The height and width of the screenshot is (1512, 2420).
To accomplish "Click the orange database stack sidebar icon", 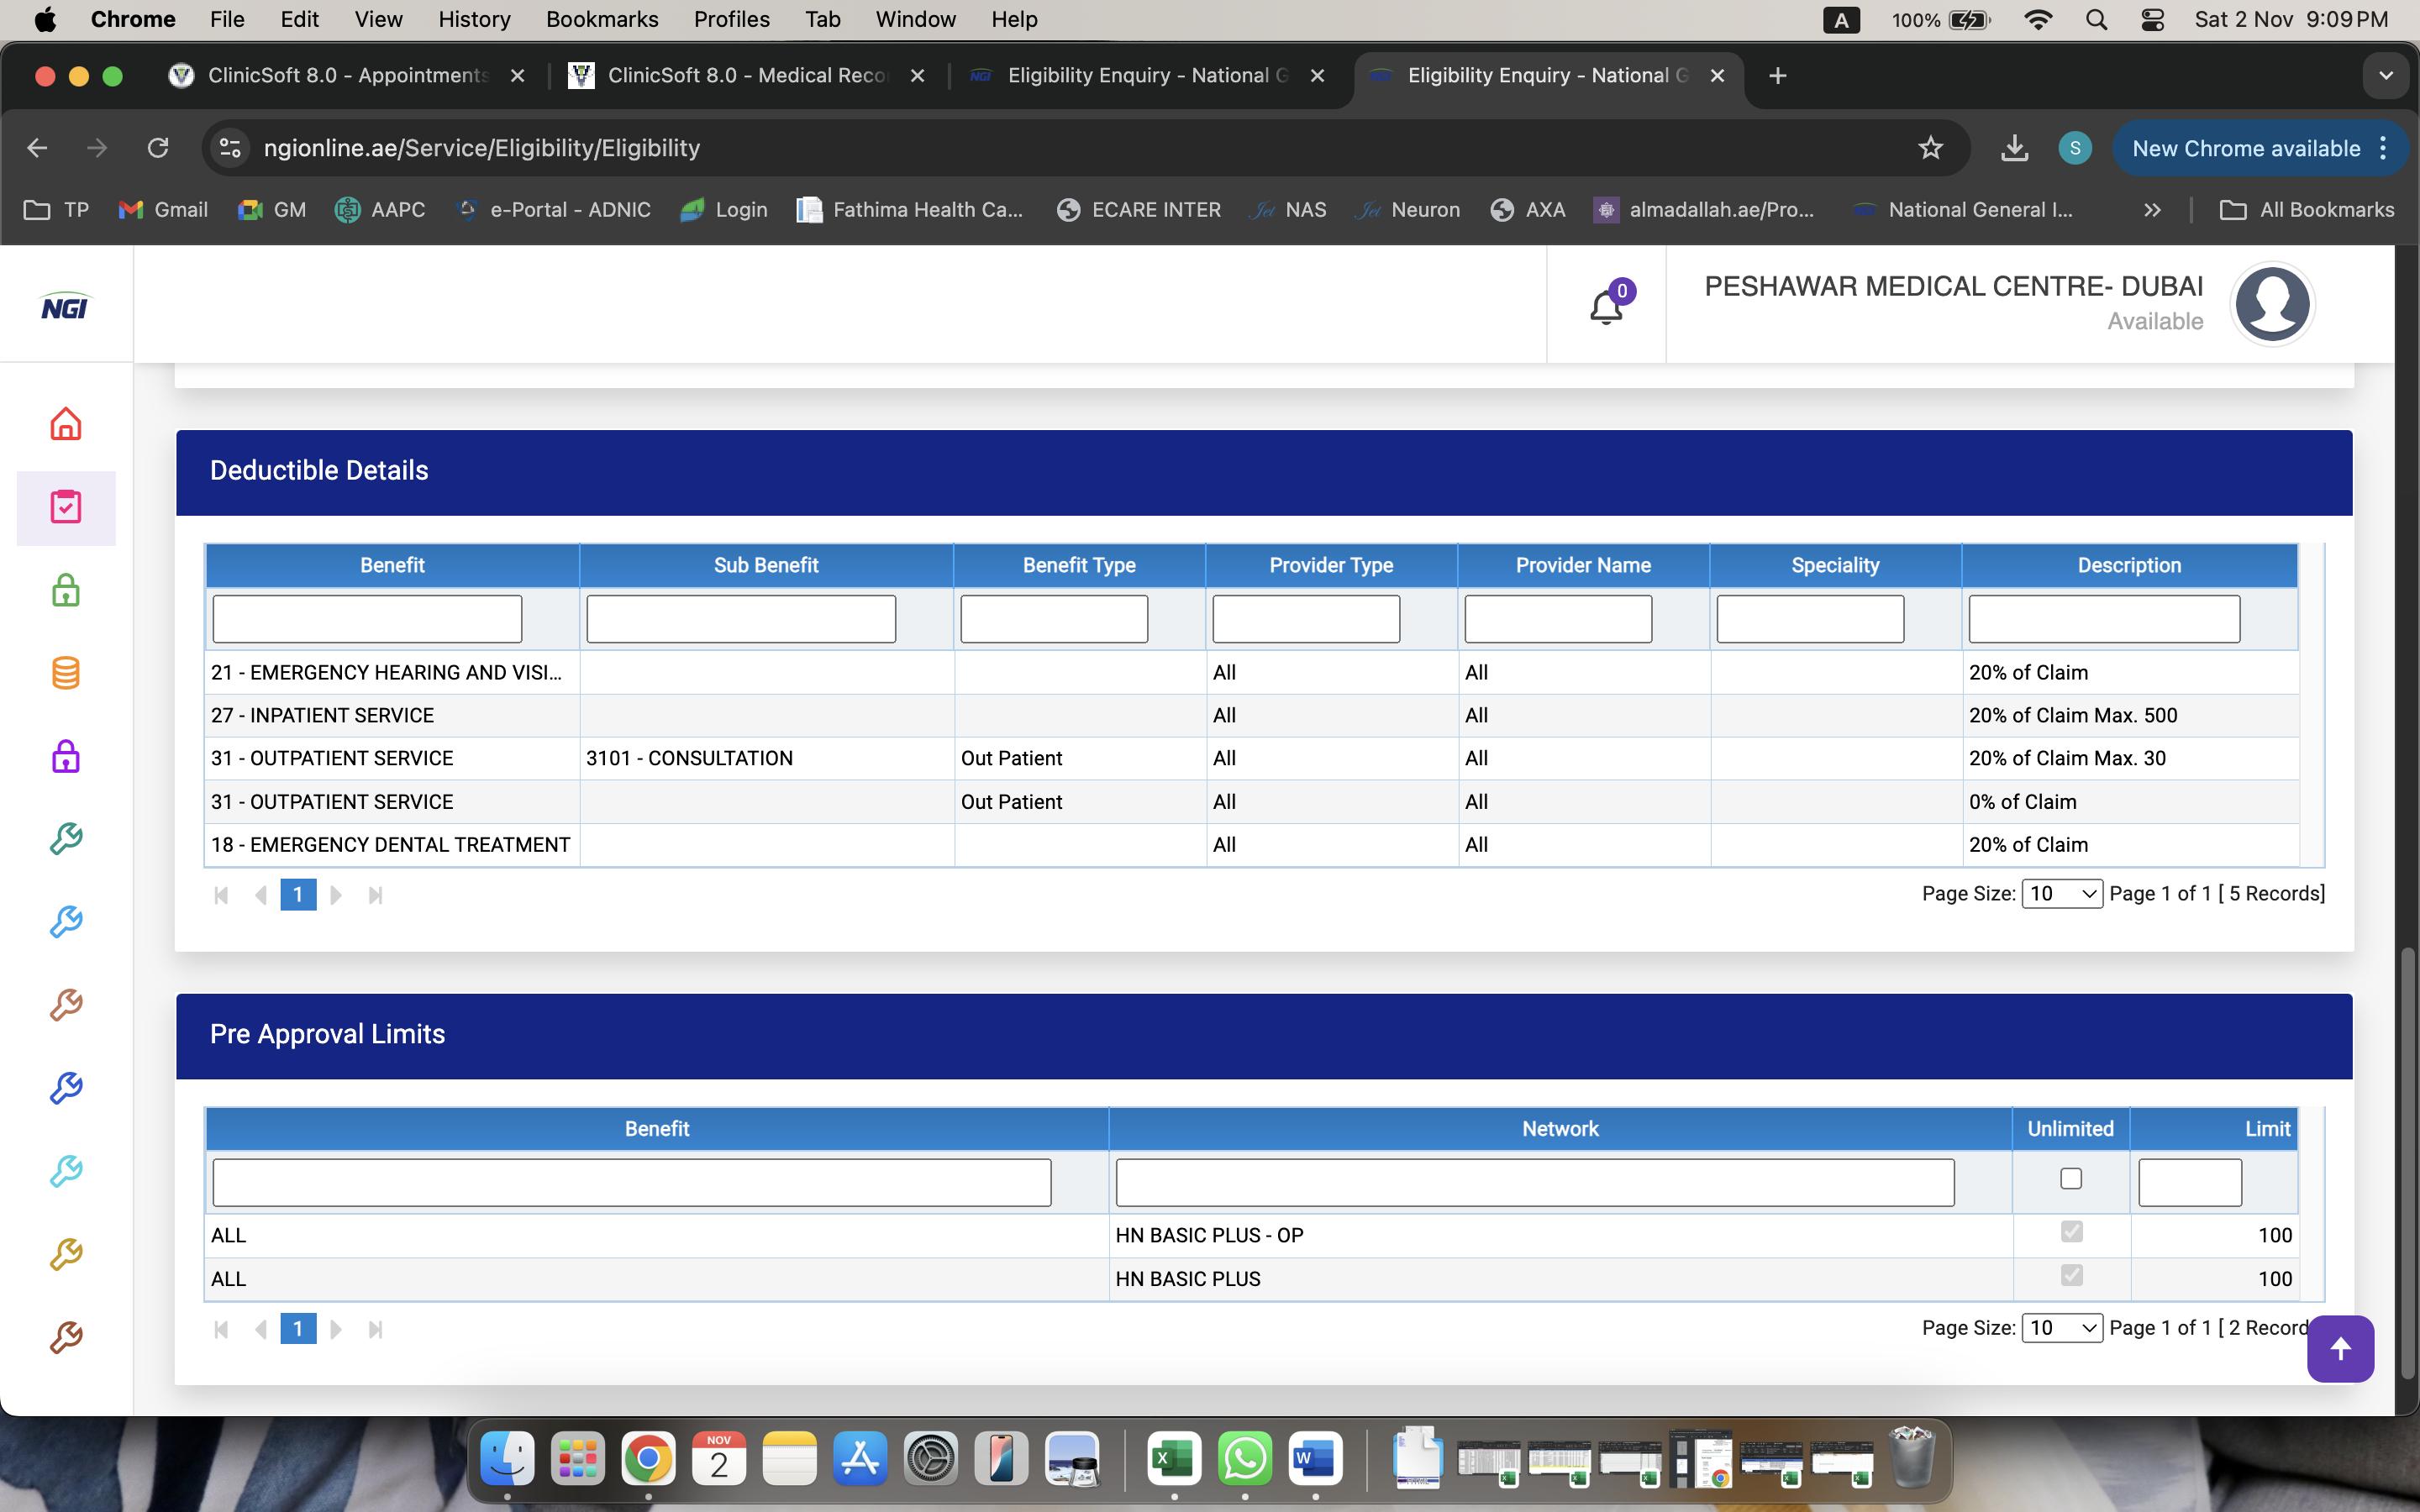I will (66, 673).
